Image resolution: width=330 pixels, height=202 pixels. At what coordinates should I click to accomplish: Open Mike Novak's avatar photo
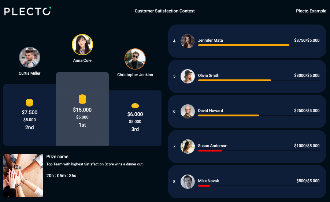click(x=188, y=182)
